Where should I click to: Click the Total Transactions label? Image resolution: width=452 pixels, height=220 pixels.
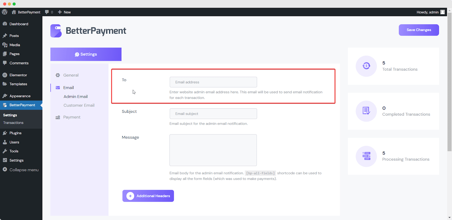click(x=400, y=69)
